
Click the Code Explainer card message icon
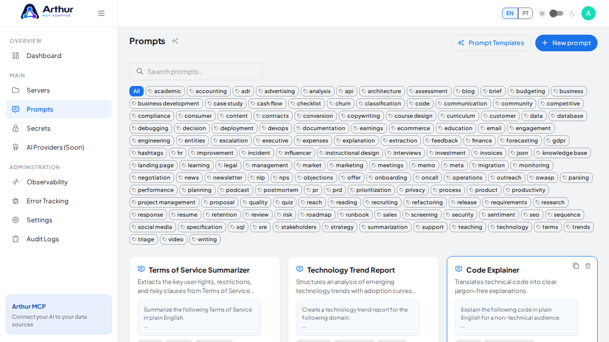click(459, 269)
